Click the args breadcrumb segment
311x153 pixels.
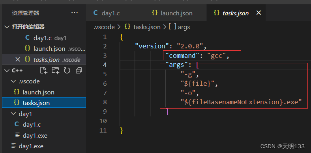184,27
